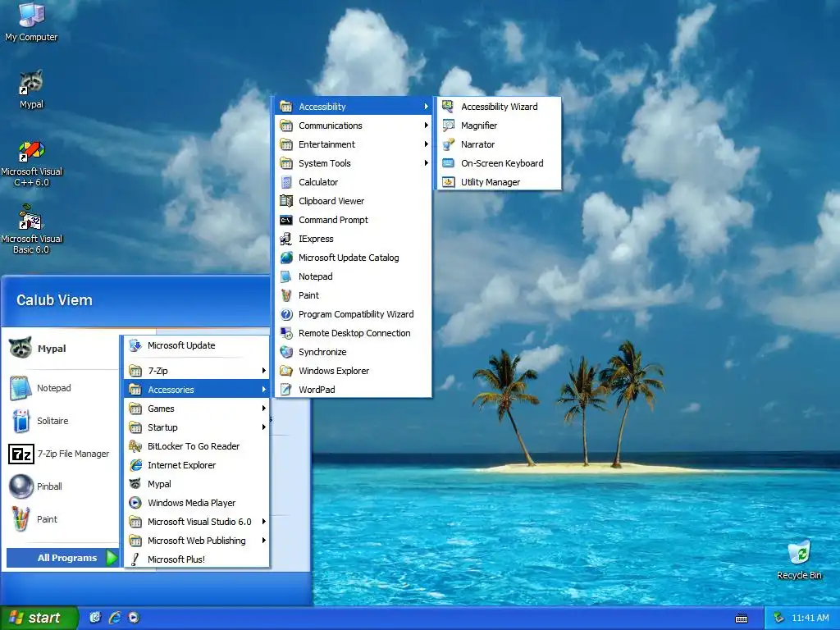Open Windows Media Player from All Programs
The image size is (840, 630).
pos(197,503)
